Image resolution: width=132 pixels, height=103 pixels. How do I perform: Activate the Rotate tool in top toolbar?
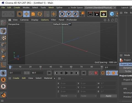pos(40,14)
